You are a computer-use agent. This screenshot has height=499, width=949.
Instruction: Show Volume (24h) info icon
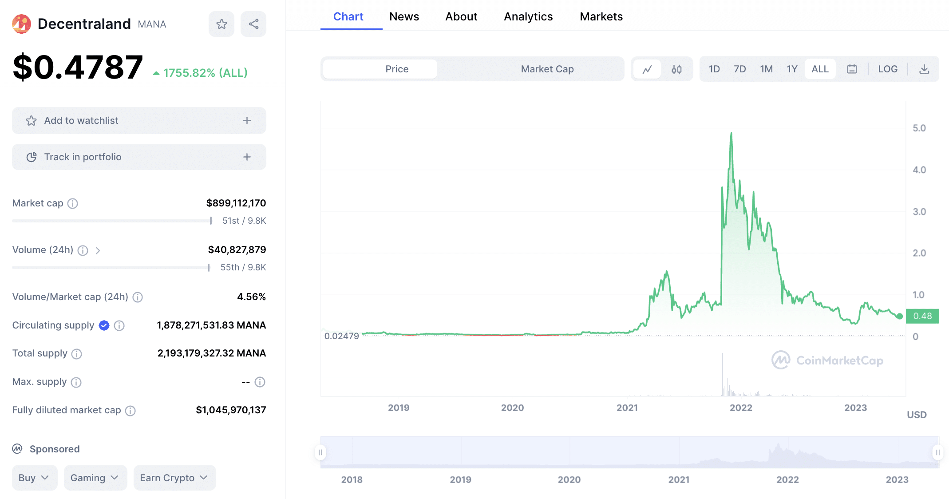(x=83, y=250)
